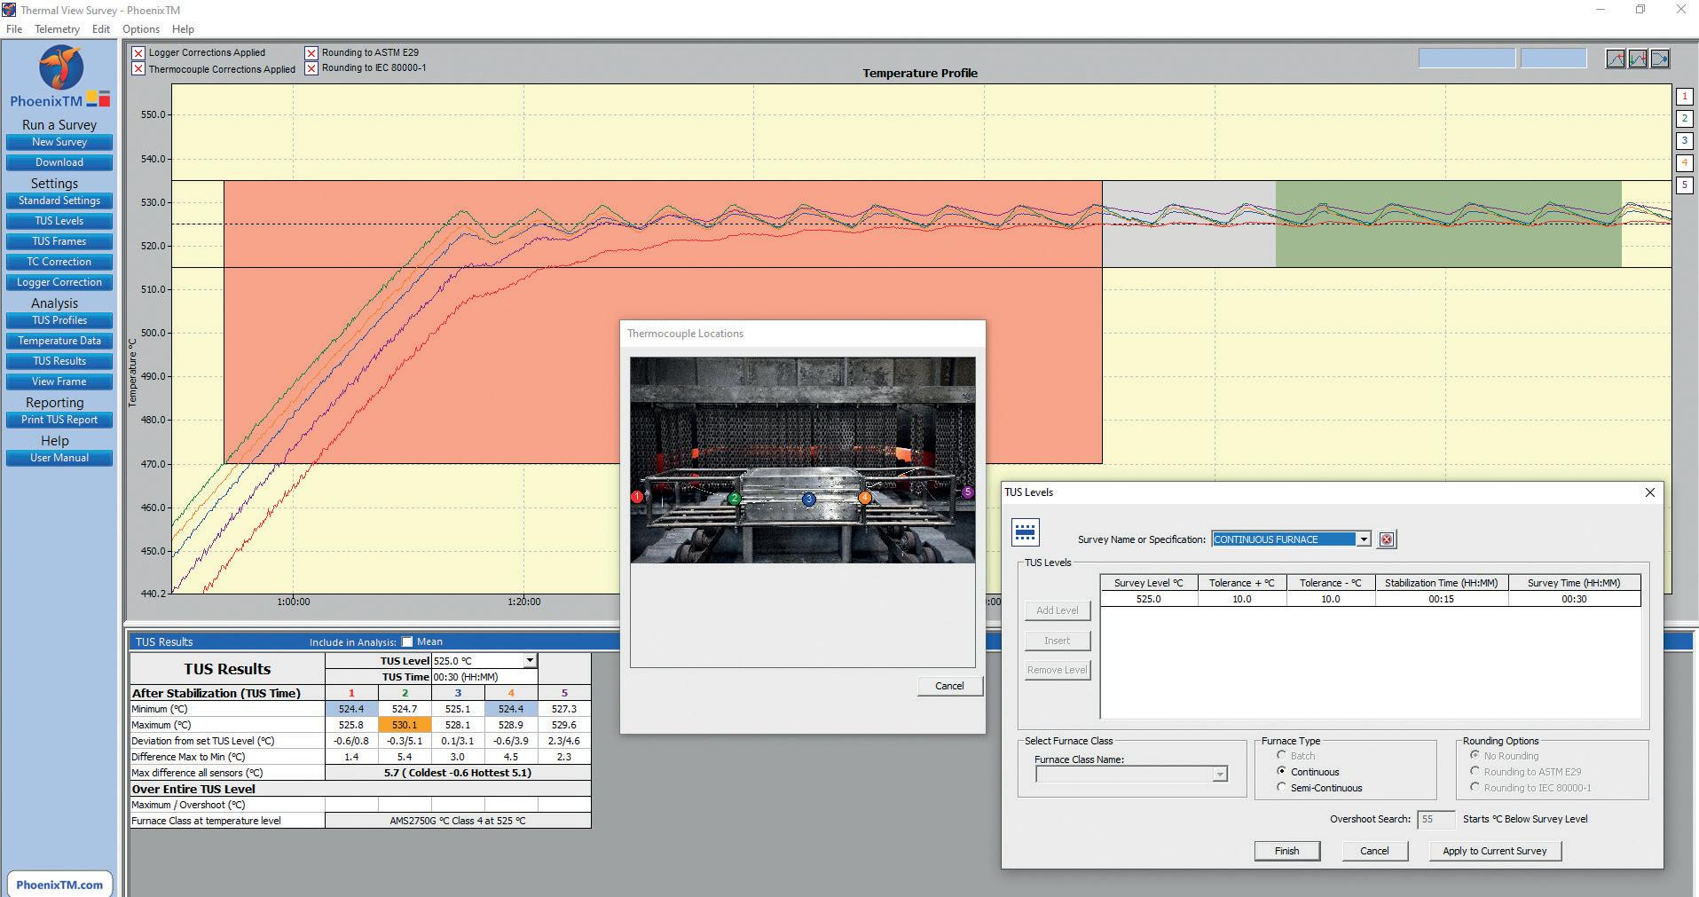Viewport: 1699px width, 897px height.
Task: Select the Continuous furnace type radio button
Action: point(1281,772)
